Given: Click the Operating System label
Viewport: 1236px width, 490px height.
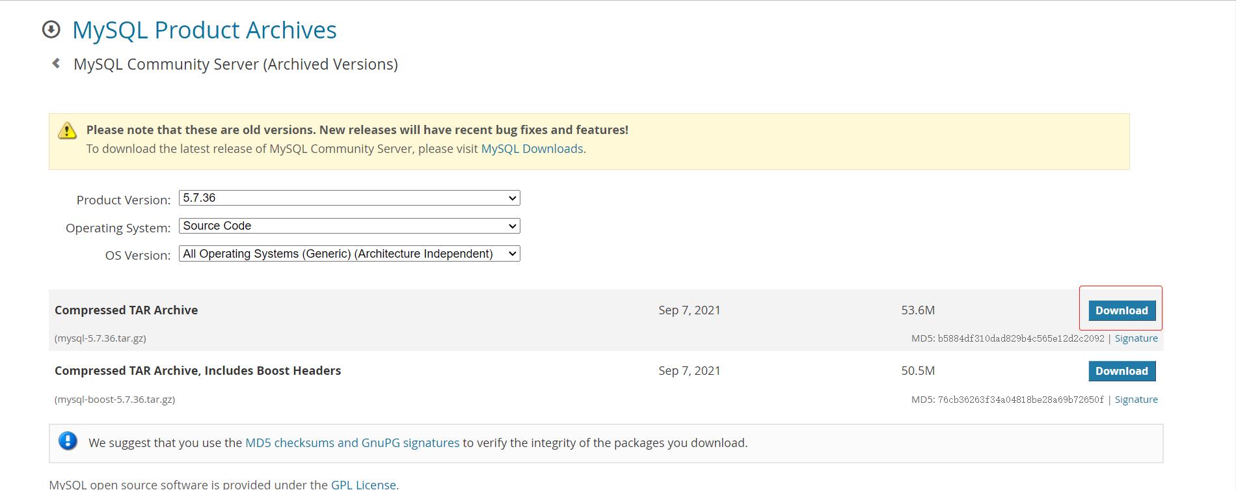Looking at the screenshot, I should [118, 228].
